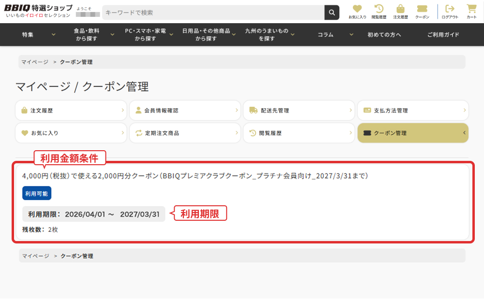Viewport: 484px width, 299px height.
Task: Click repeat icon on 定期注文商品 card
Action: [139, 133]
